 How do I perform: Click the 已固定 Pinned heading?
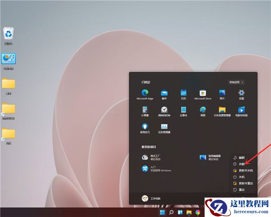[146, 82]
